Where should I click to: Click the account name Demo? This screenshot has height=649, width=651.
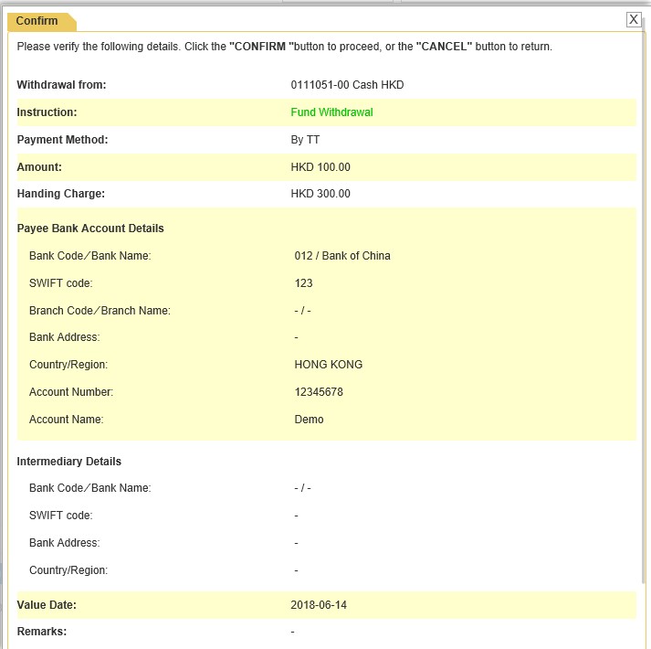(309, 420)
